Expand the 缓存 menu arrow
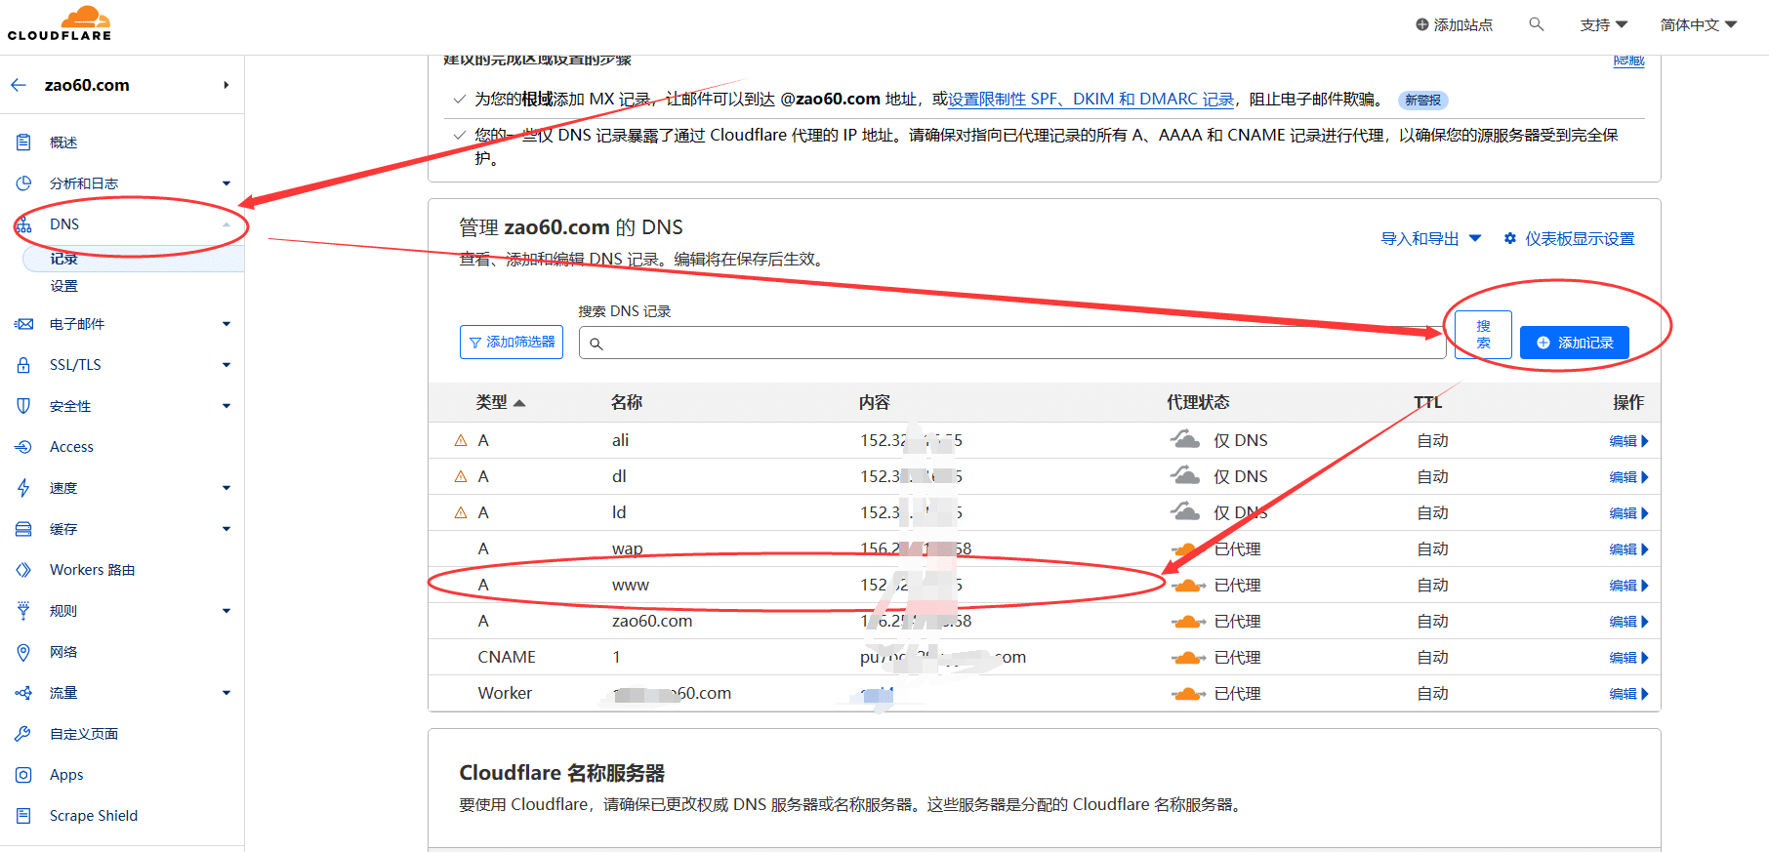Viewport: 1769px width, 852px height. coord(226,529)
